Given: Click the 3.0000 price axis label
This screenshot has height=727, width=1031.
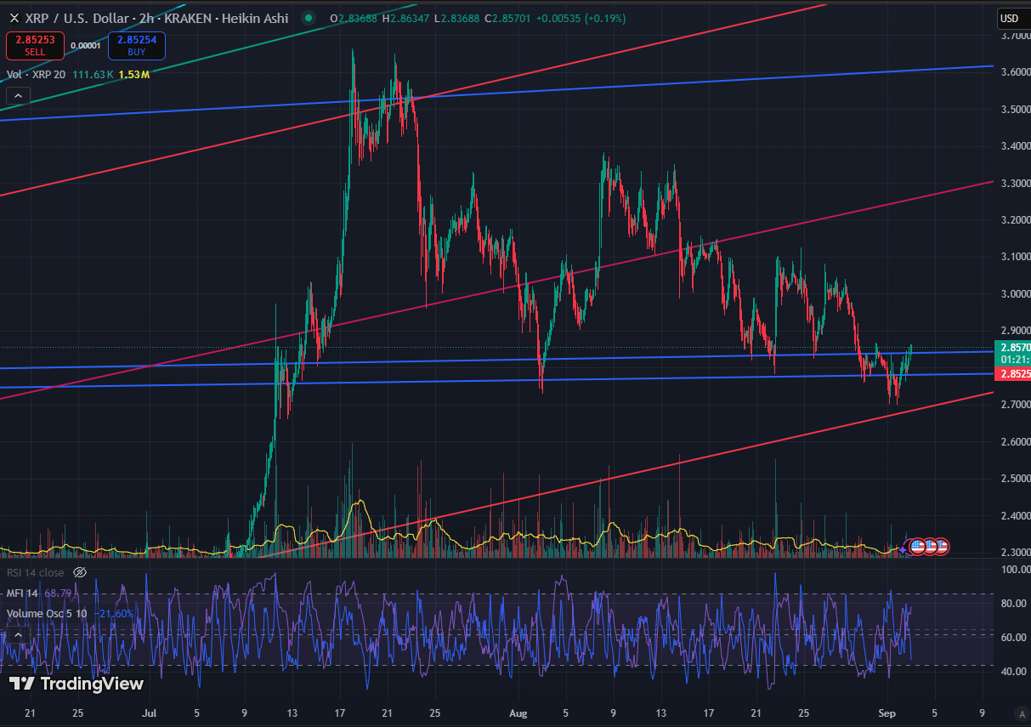Looking at the screenshot, I should click(x=1016, y=294).
